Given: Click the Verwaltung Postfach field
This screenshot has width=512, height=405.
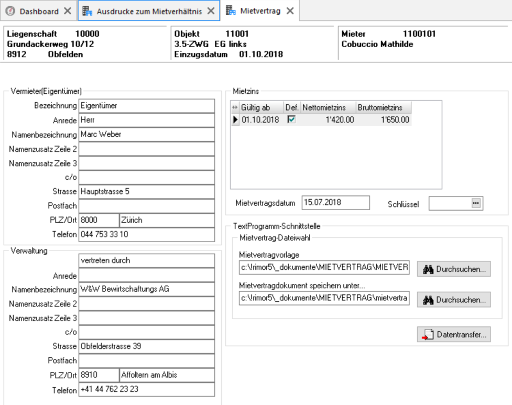Looking at the screenshot, I should point(147,361).
